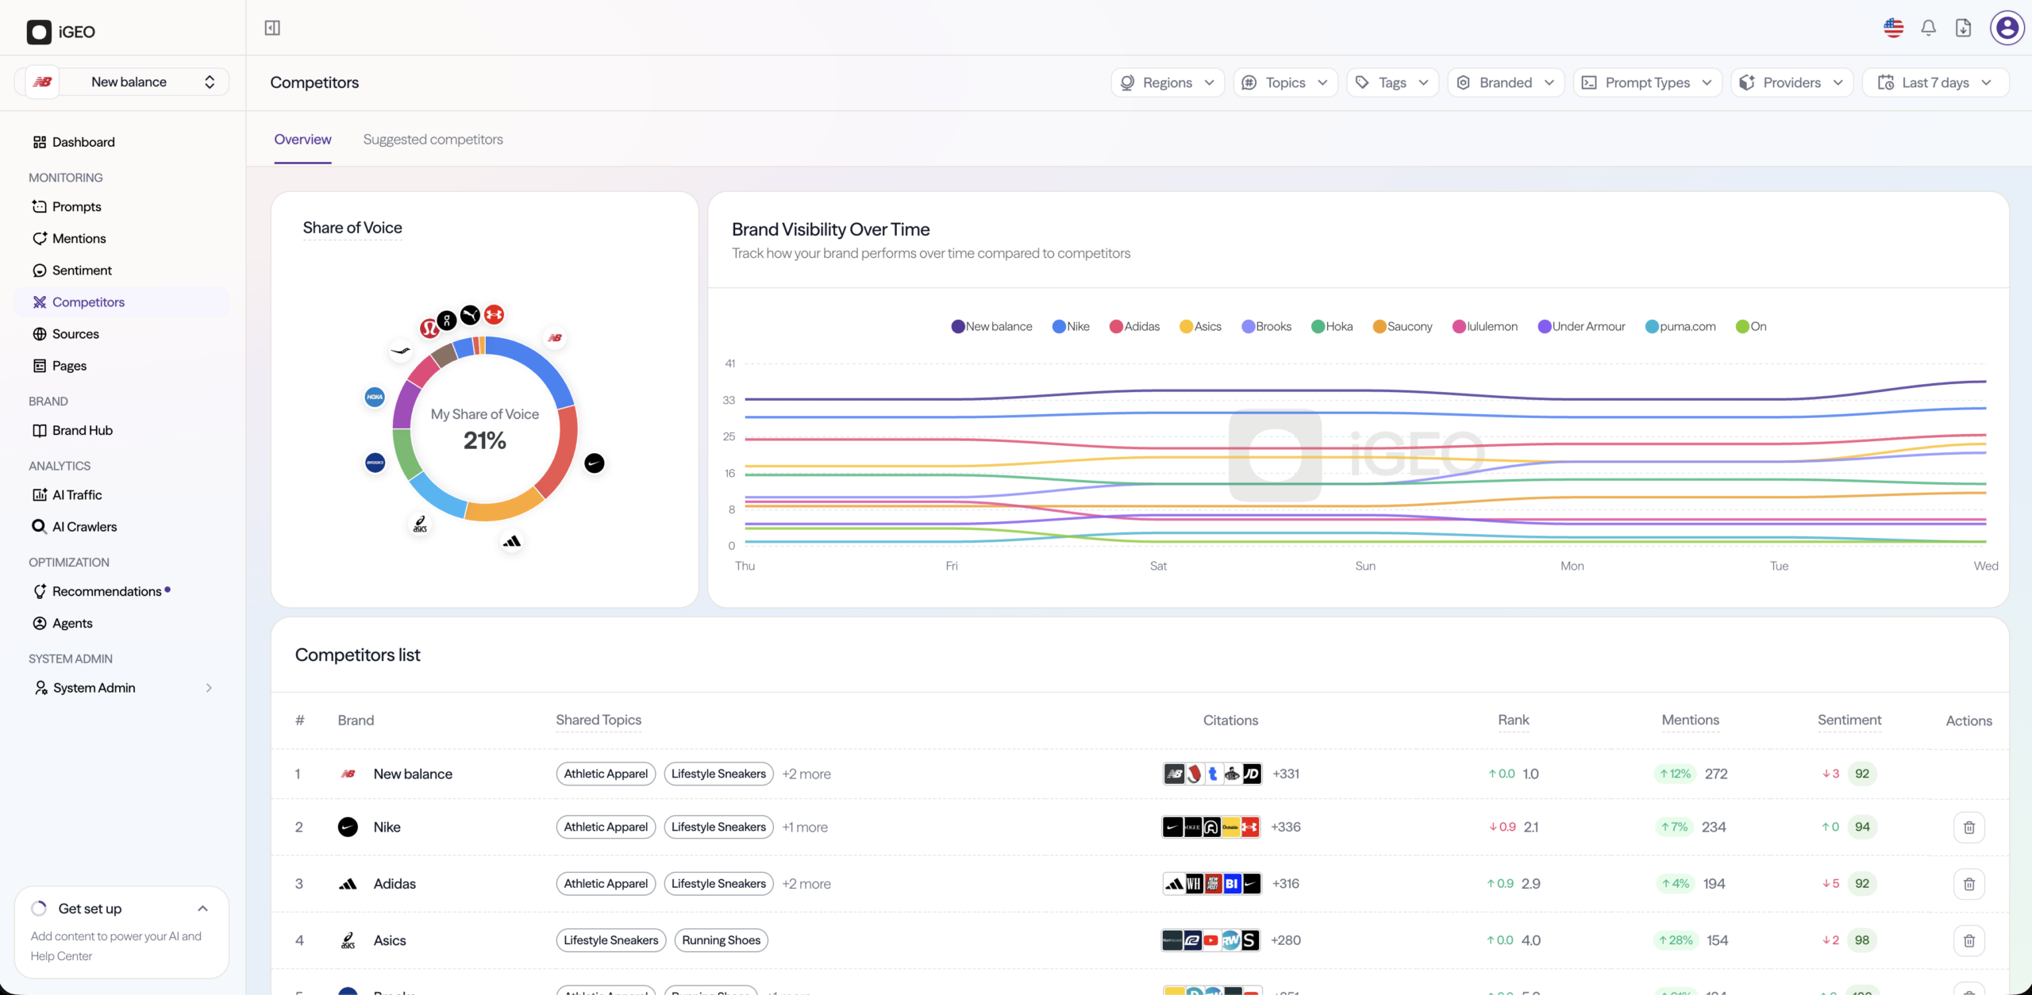Expand the System Admin menu
The height and width of the screenshot is (995, 2032).
122,688
